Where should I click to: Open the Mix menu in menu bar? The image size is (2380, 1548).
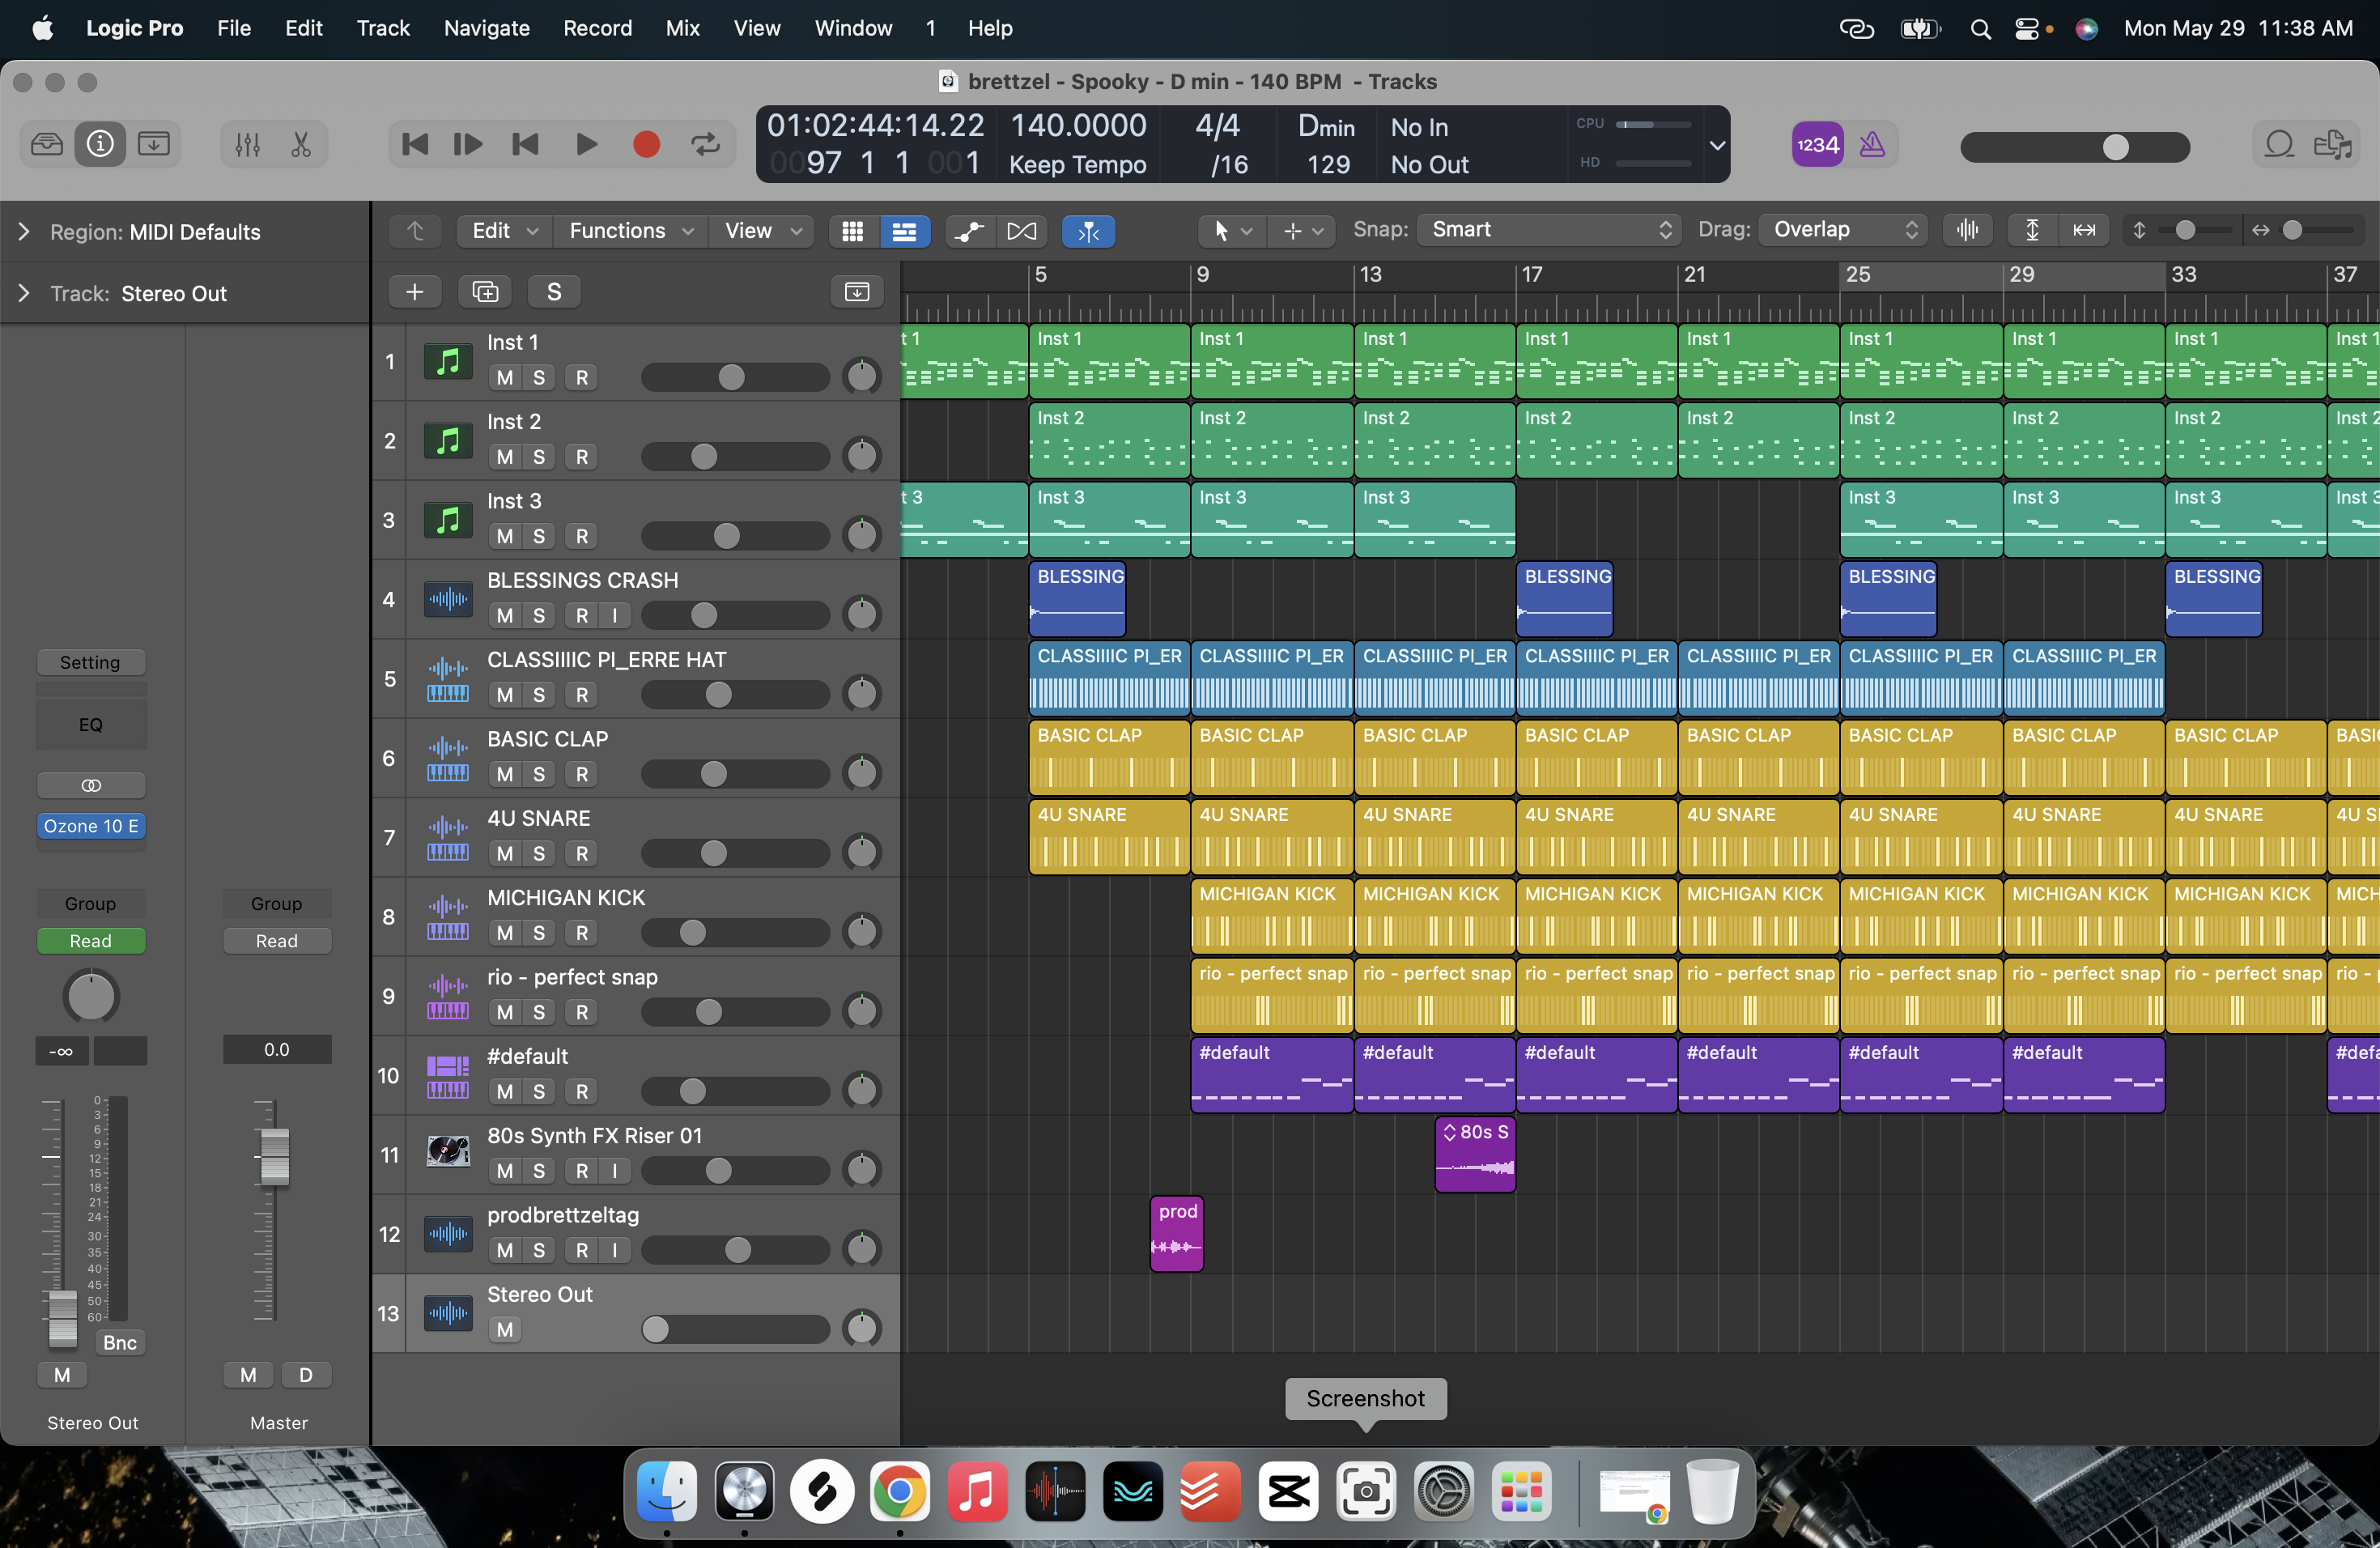(682, 28)
